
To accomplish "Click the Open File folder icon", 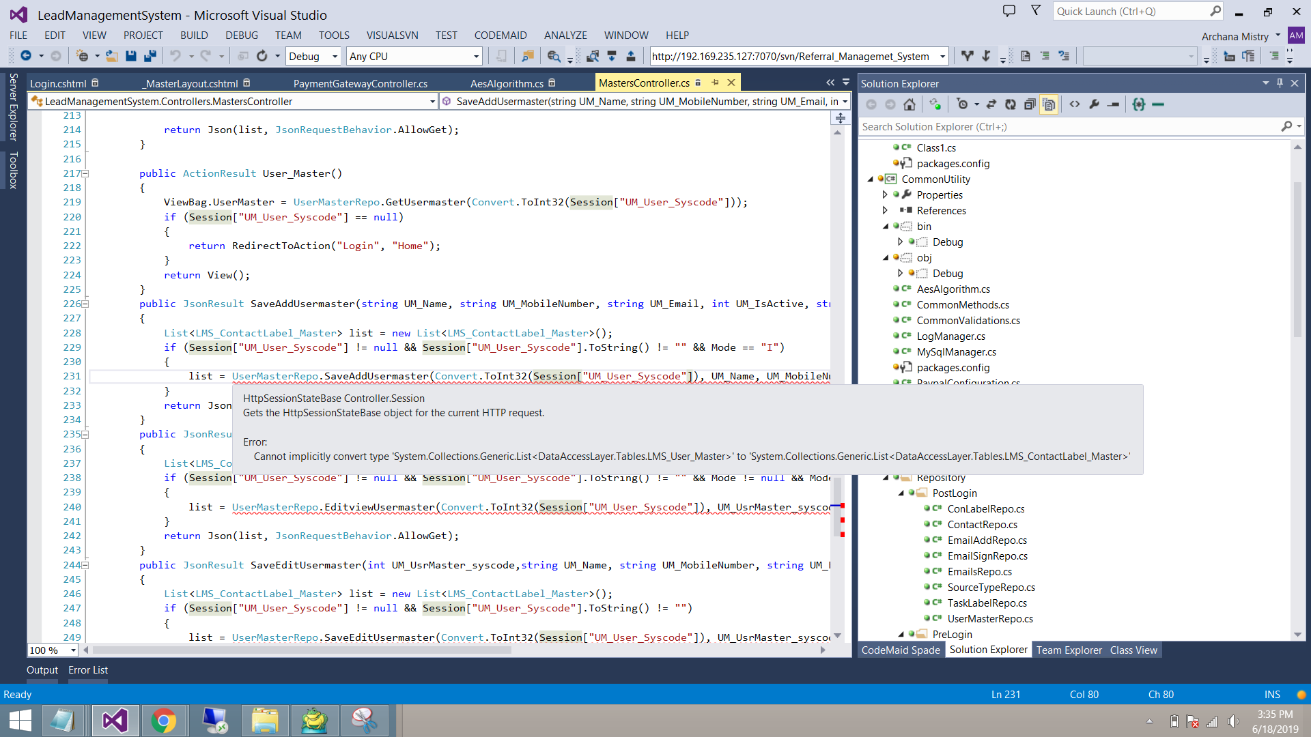I will click(x=112, y=56).
